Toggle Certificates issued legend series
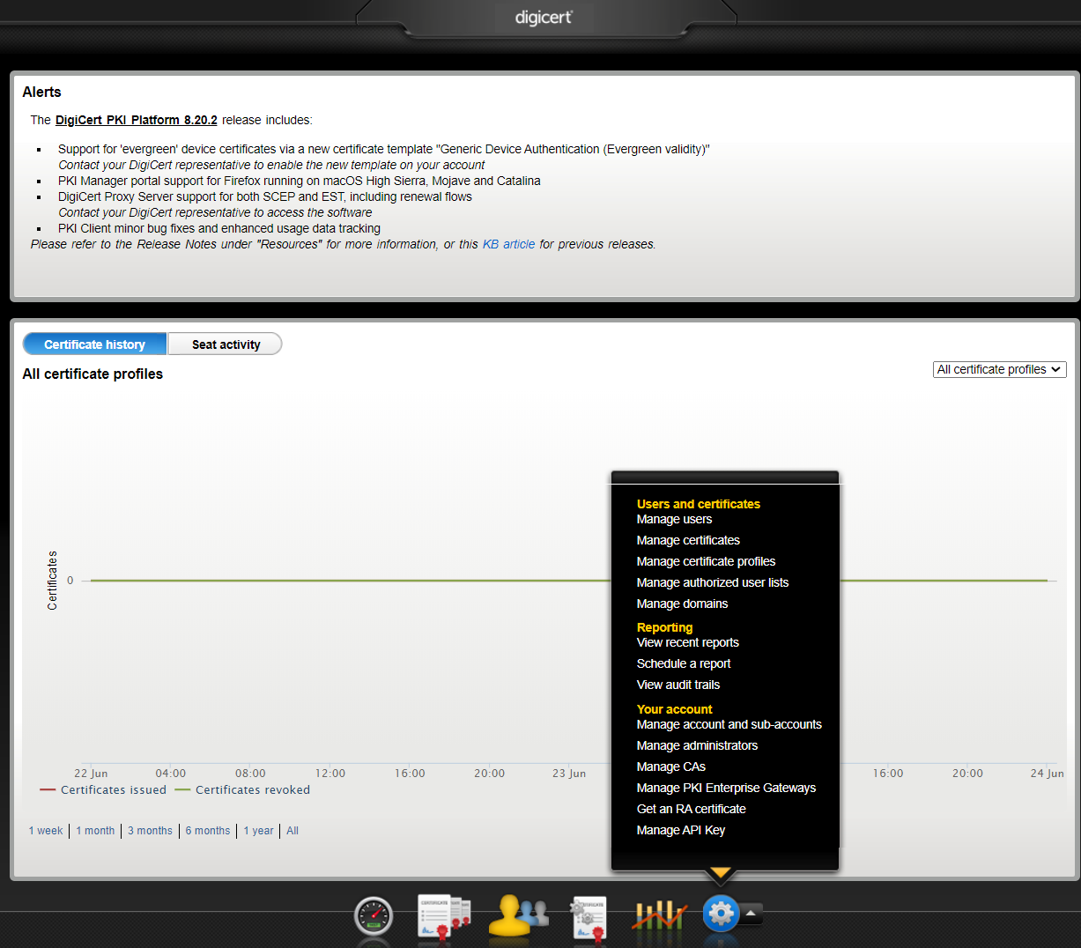Screen dimensions: 1081x948 103,789
